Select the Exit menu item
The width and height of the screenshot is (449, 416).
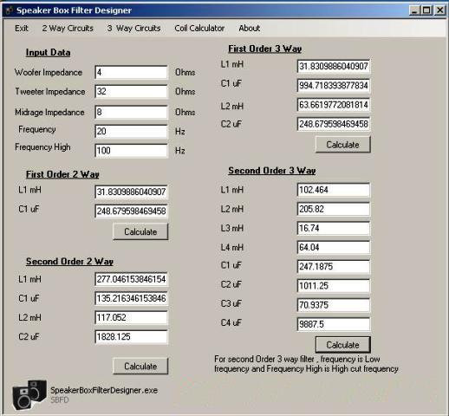22,29
